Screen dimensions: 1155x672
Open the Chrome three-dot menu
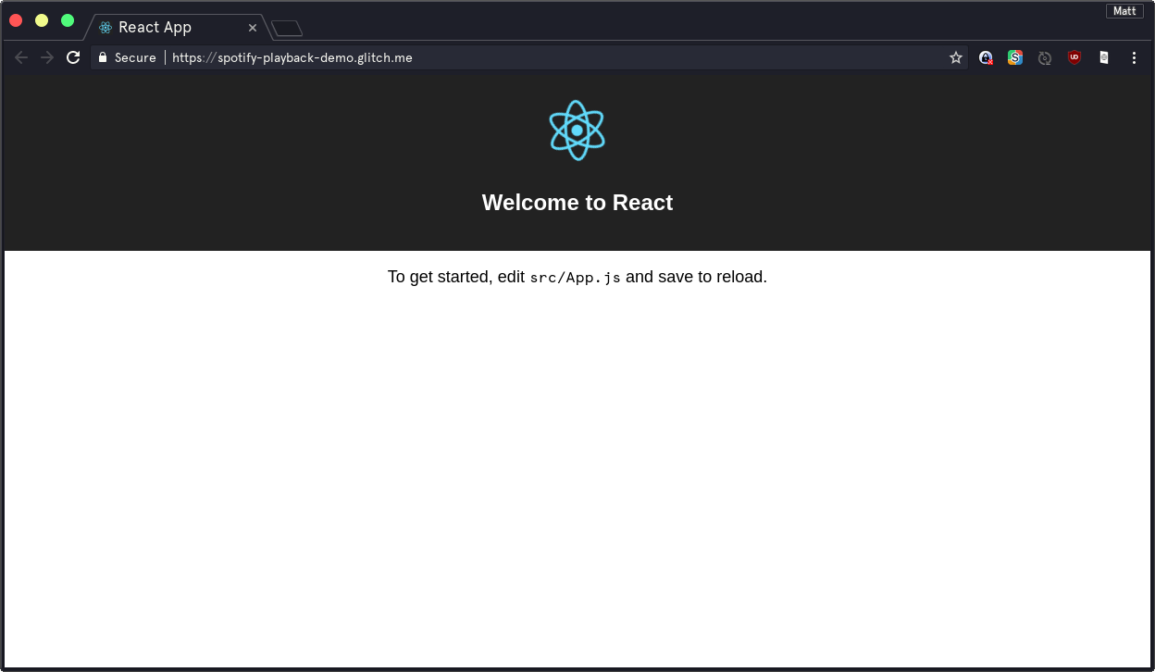click(x=1134, y=57)
